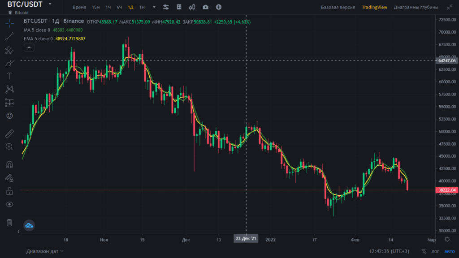
Task: Switch to the Базовая версия tab
Action: [338, 8]
